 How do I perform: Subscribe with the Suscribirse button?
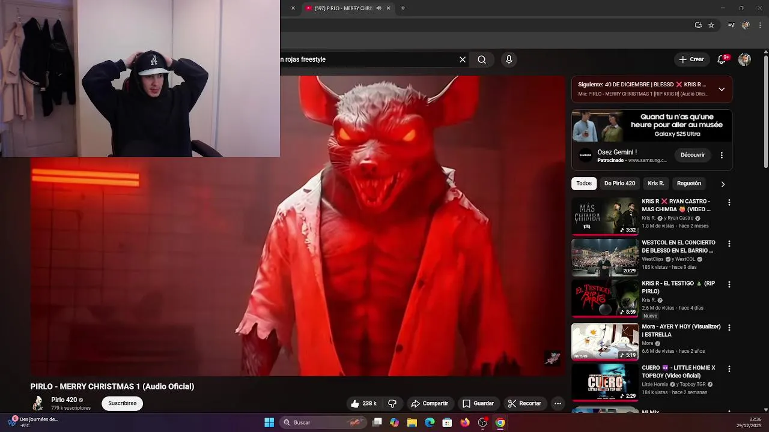click(123, 403)
